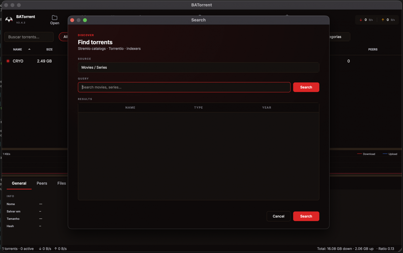Select the CRYO torrent row

(x=18, y=61)
